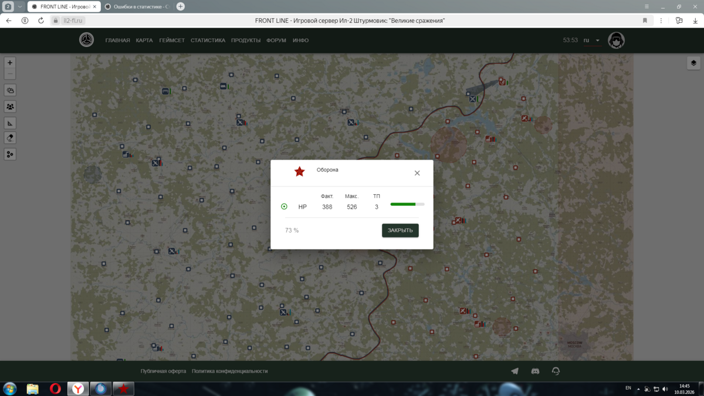Pick the eraser tool on map
704x396 pixels.
pyautogui.click(x=10, y=138)
